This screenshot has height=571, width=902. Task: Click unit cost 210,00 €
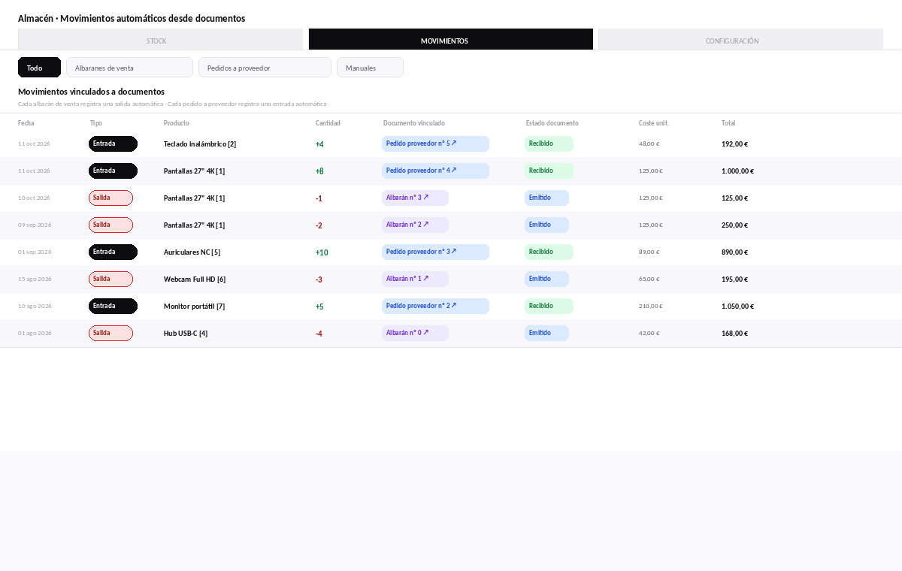[x=650, y=307]
